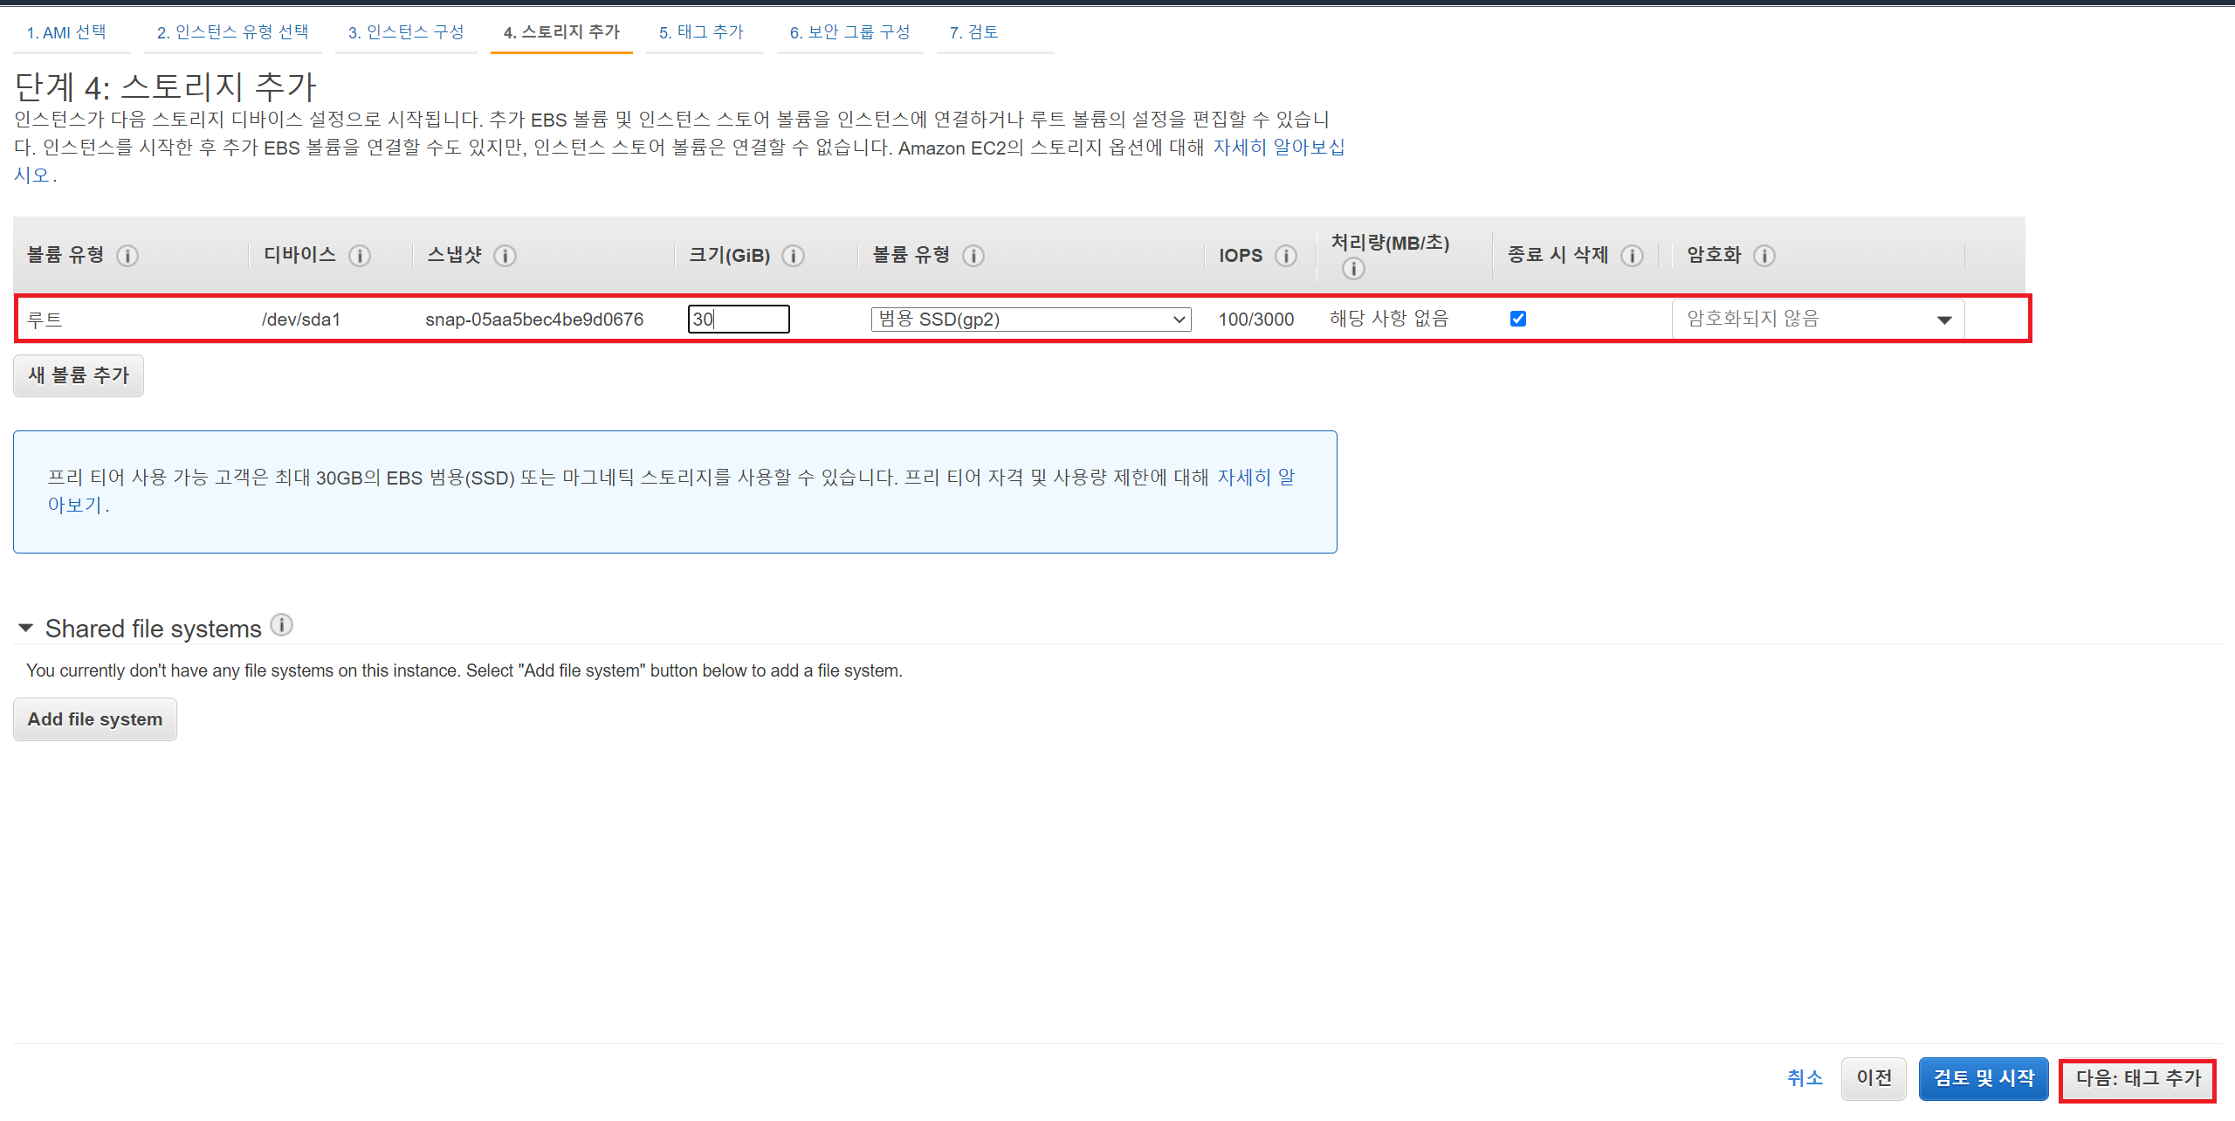This screenshot has height=1121, width=2235.
Task: Click info icon under 처리량(MB/초) header
Action: [1352, 269]
